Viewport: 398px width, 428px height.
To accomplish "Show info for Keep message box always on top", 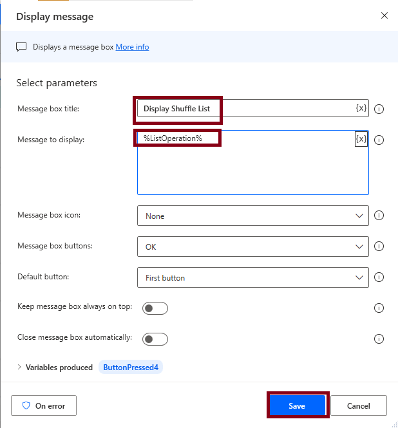I will (x=379, y=308).
